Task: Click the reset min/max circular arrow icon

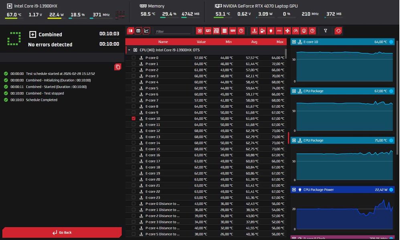Action: [338, 31]
